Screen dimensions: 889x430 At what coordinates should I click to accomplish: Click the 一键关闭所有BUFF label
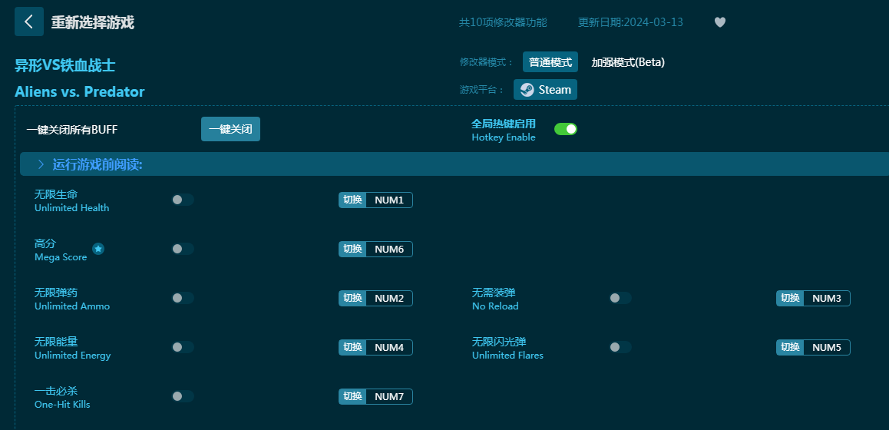(72, 129)
